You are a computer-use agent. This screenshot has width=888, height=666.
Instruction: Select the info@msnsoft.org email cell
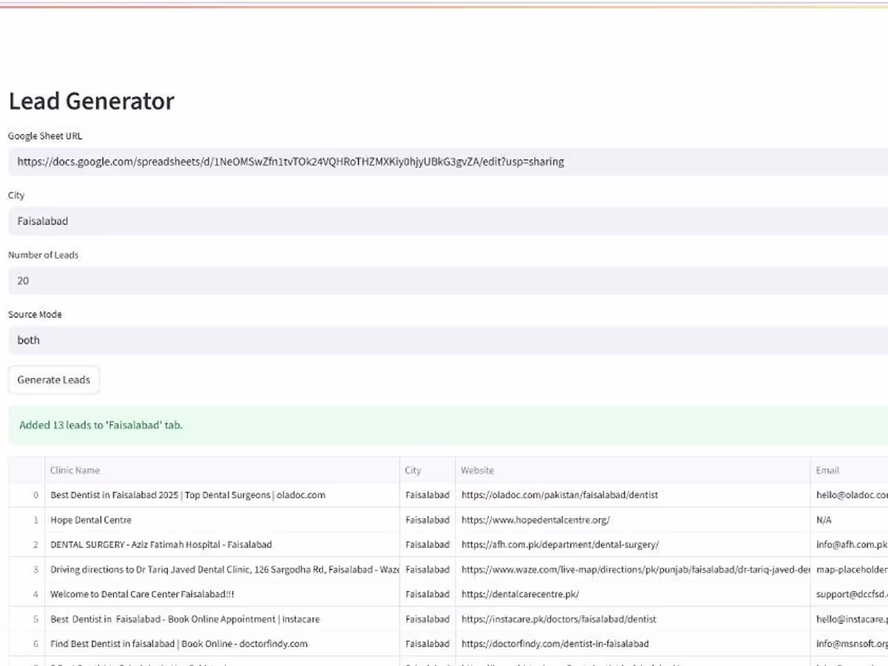849,644
